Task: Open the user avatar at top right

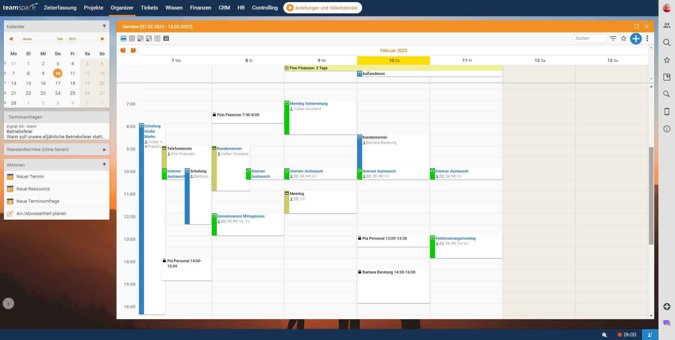Action: 667,8
